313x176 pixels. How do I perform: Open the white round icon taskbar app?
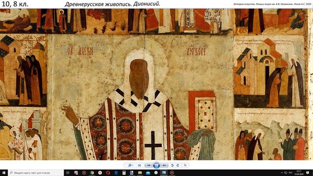pos(156,173)
